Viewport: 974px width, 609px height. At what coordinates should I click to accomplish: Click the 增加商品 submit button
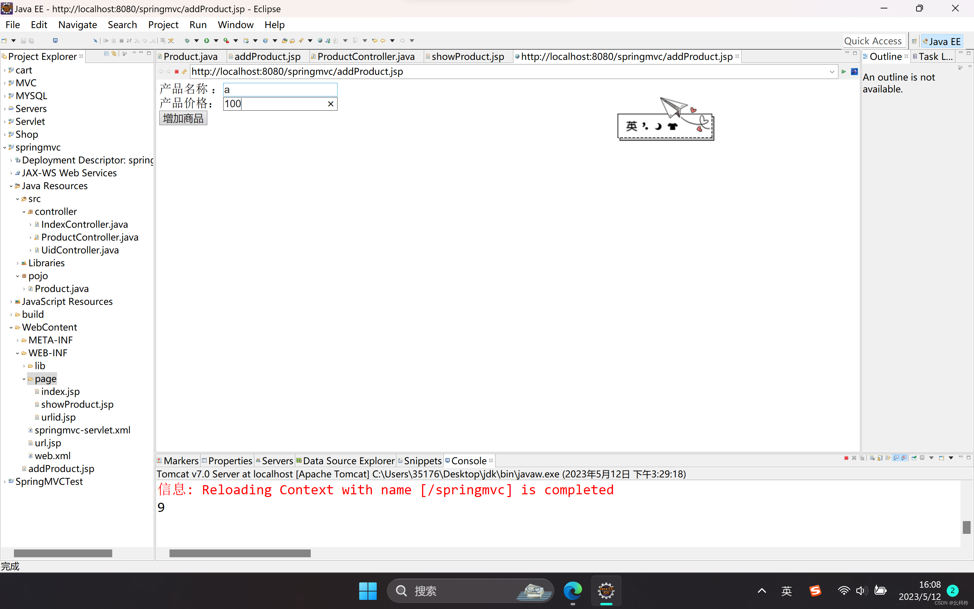[183, 118]
